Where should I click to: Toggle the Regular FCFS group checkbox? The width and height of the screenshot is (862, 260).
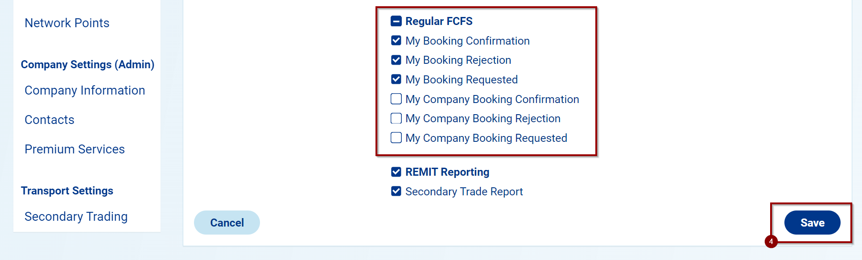(396, 21)
